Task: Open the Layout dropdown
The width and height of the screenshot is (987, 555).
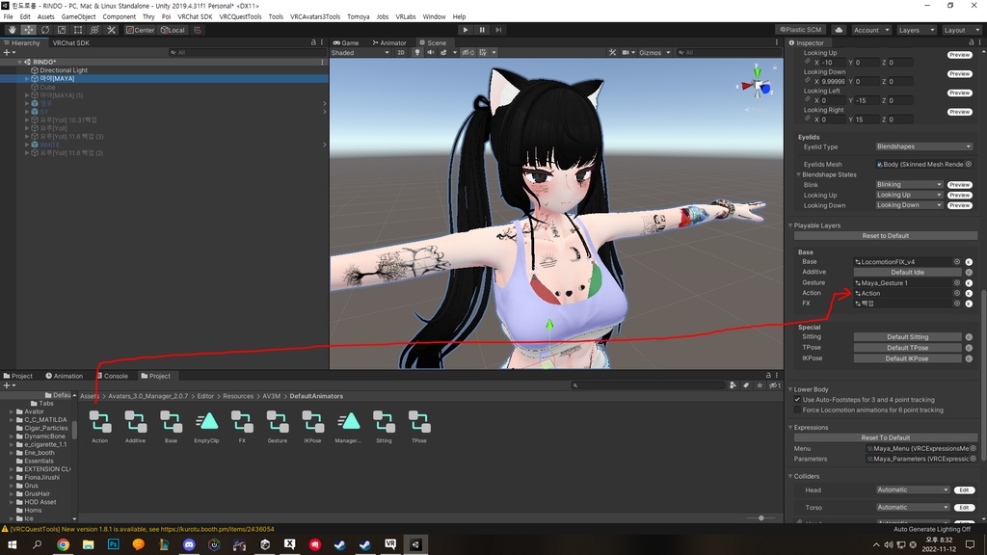Action: tap(961, 30)
